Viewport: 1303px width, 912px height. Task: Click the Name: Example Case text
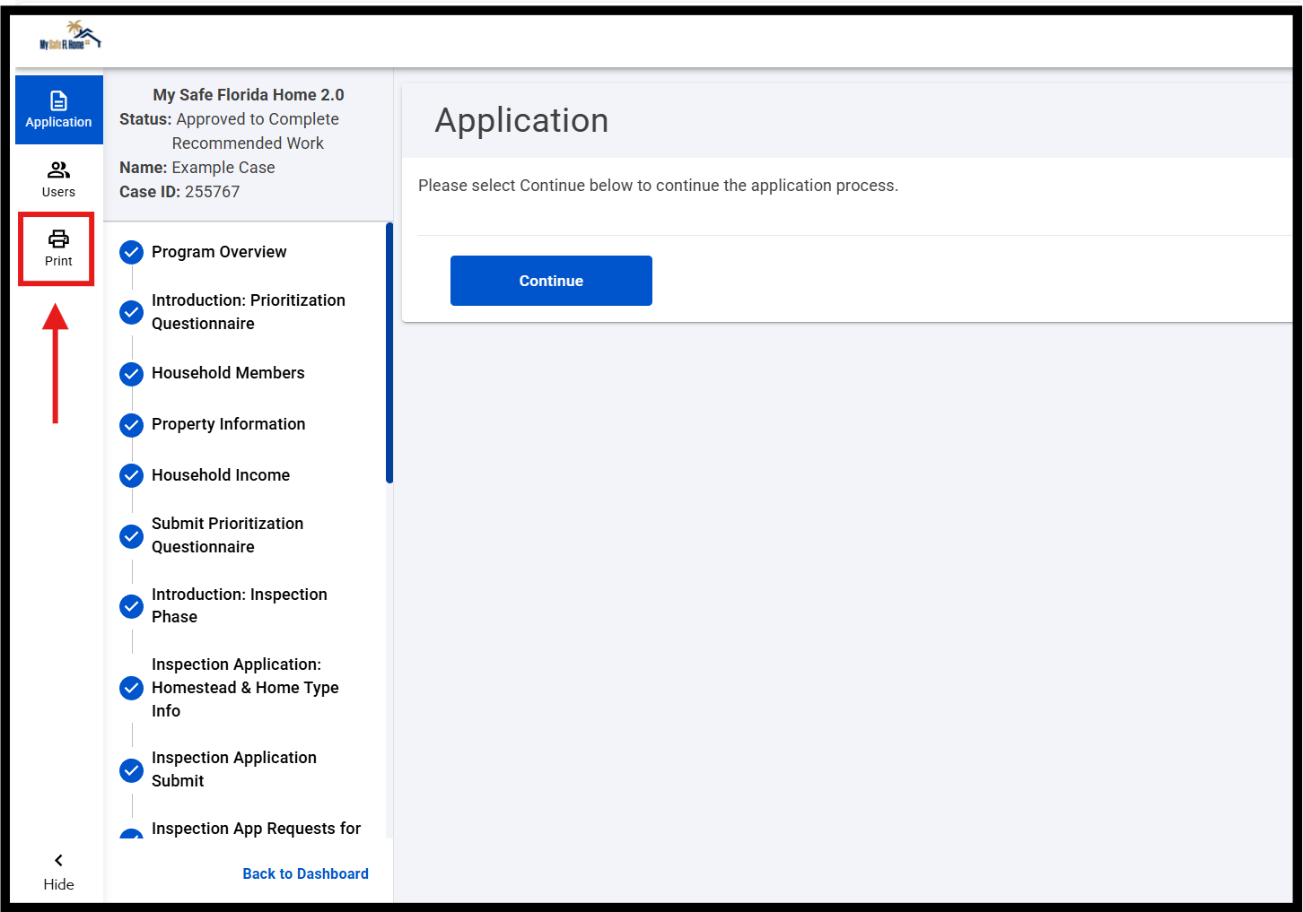click(x=197, y=168)
